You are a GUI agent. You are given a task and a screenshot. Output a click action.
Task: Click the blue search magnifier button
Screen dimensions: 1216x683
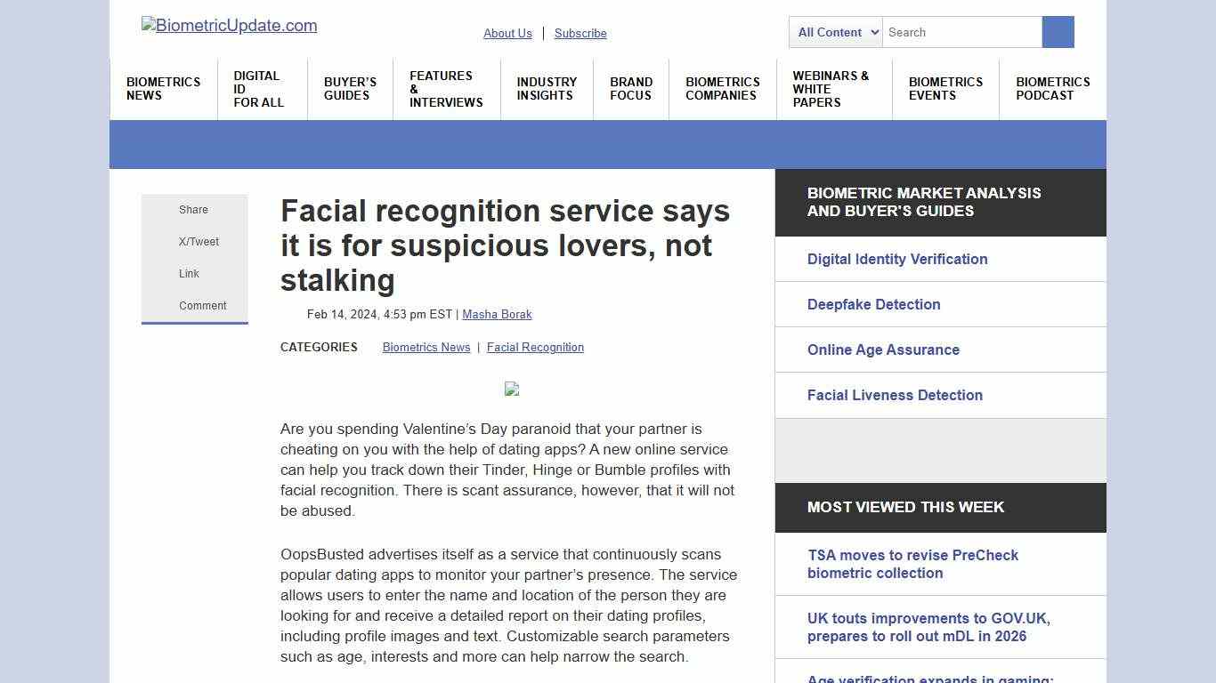tap(1058, 32)
